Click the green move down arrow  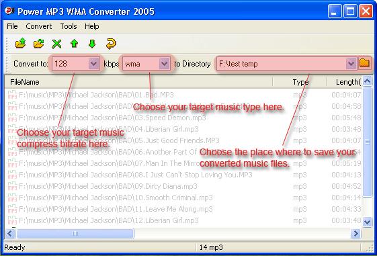(x=92, y=44)
